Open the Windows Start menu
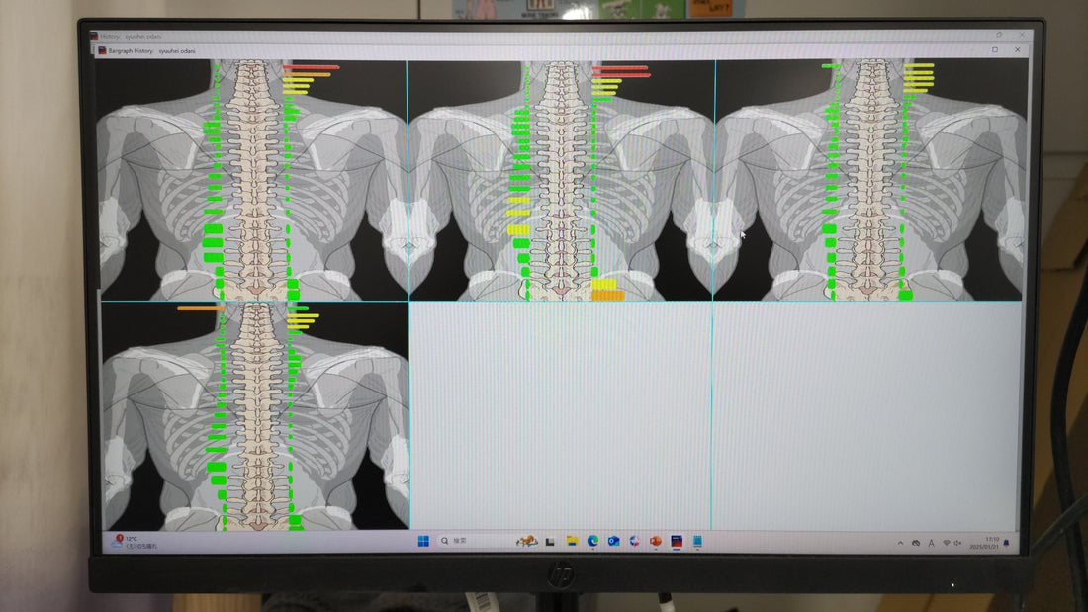Screen dimensions: 1088x612 coord(423,541)
